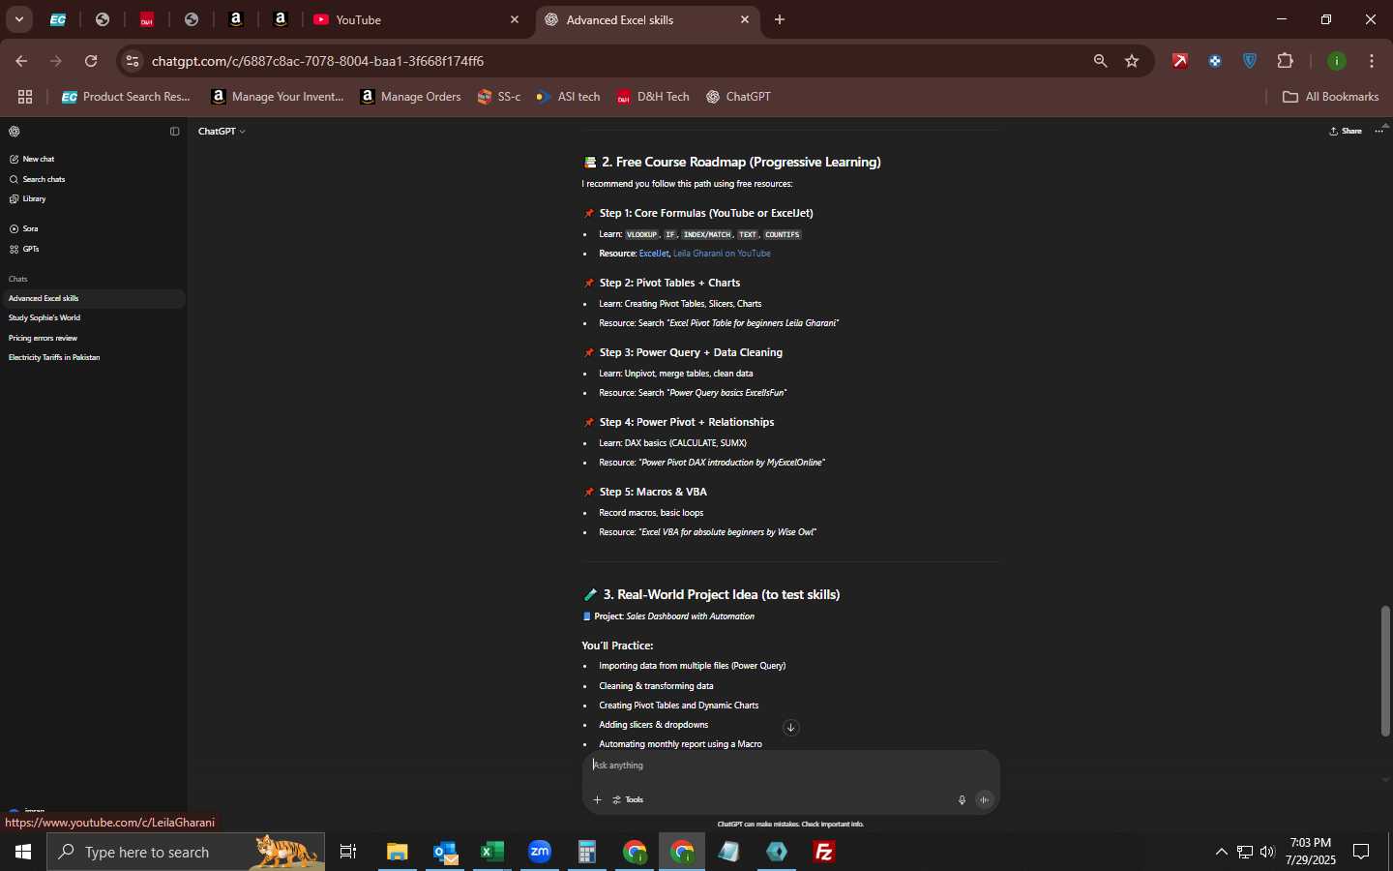Open Manage Orders bookmark

(x=411, y=97)
